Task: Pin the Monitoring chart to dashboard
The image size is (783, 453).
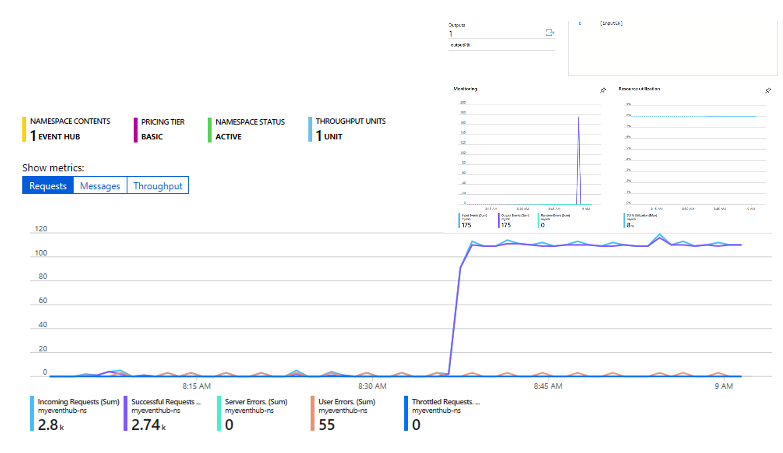Action: pos(603,90)
